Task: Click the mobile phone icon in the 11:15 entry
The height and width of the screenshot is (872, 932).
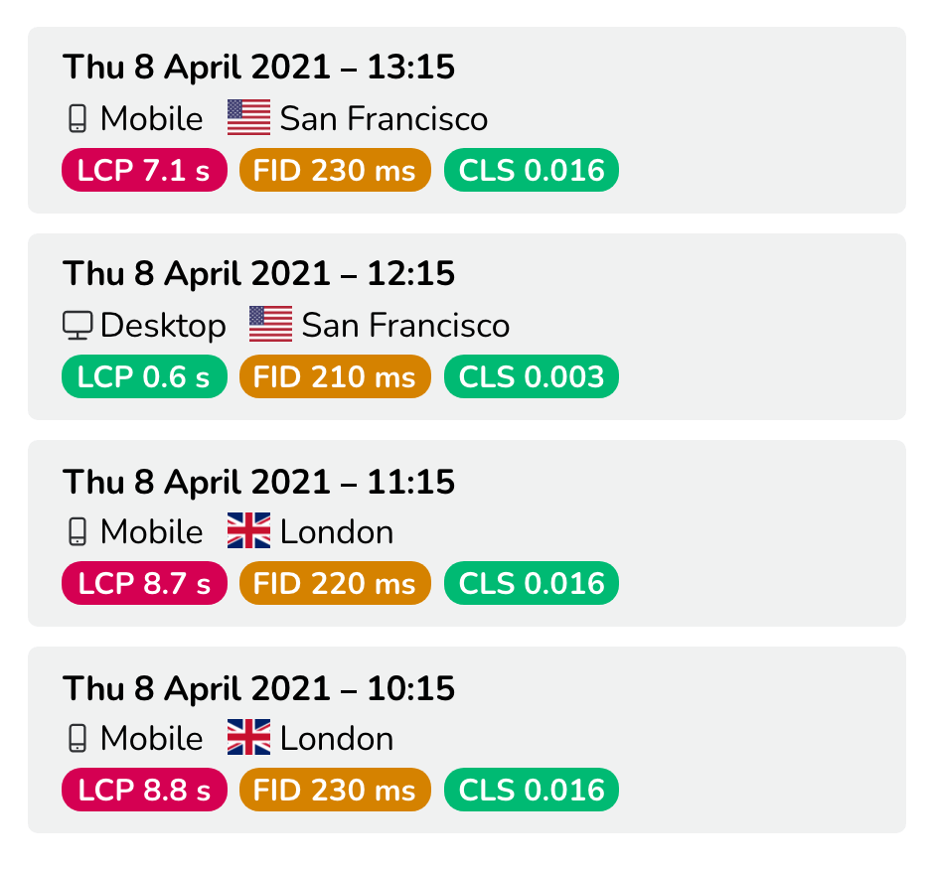Action: pyautogui.click(x=78, y=531)
